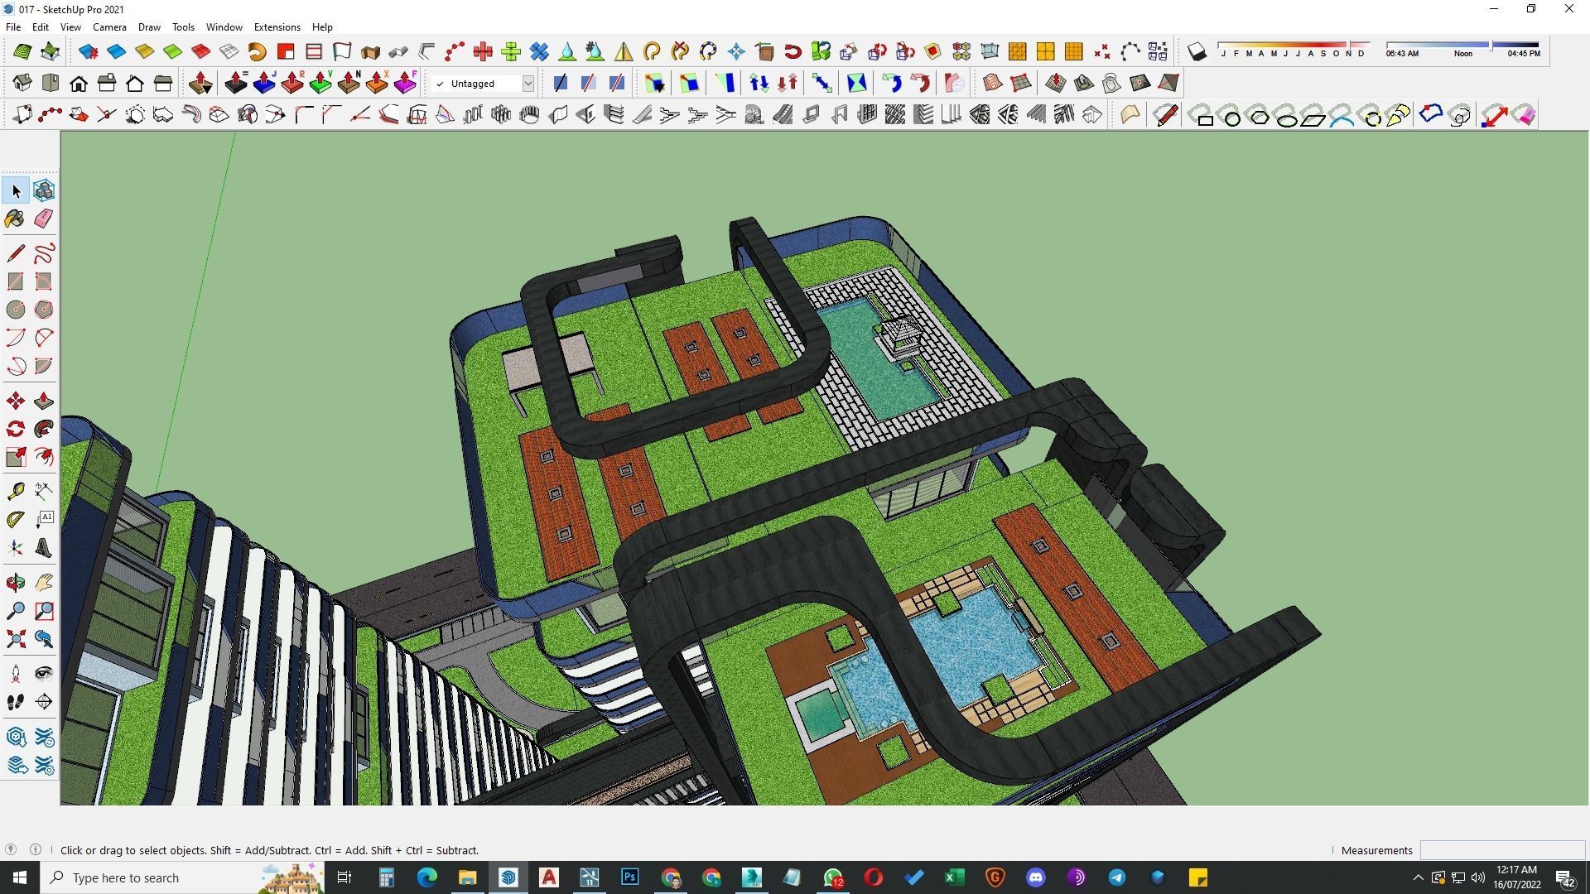Open the Untagged tag dropdown
Image resolution: width=1590 pixels, height=894 pixels.
528,84
